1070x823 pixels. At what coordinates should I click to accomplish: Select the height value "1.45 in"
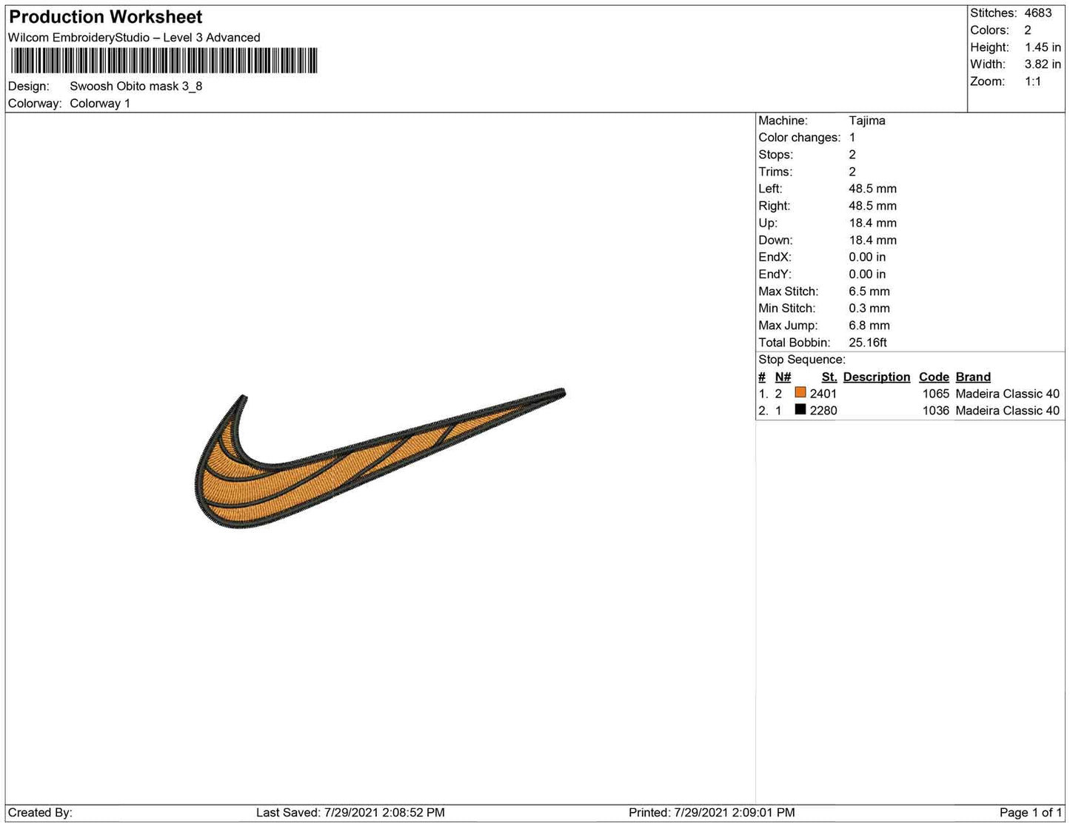coord(1043,47)
